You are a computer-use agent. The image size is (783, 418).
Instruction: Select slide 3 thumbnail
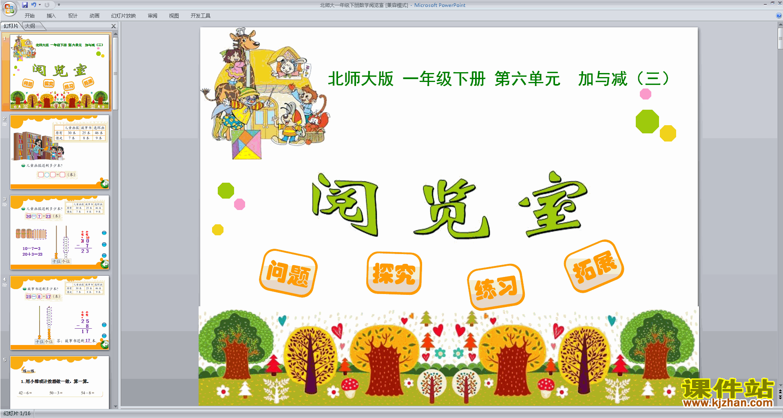(x=60, y=232)
